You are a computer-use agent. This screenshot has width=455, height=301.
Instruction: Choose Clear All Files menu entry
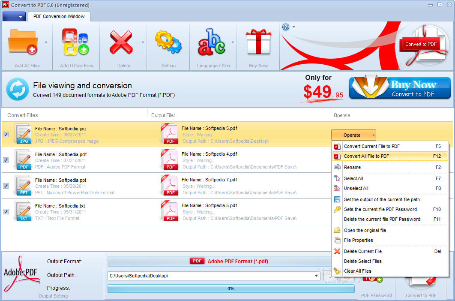(x=390, y=271)
